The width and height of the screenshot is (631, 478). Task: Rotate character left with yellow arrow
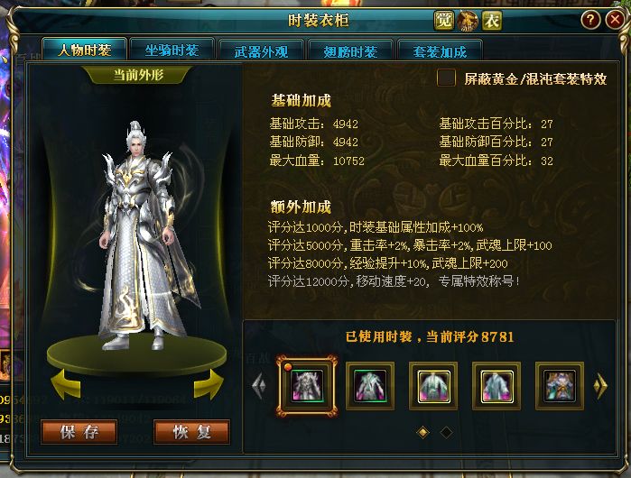click(66, 385)
